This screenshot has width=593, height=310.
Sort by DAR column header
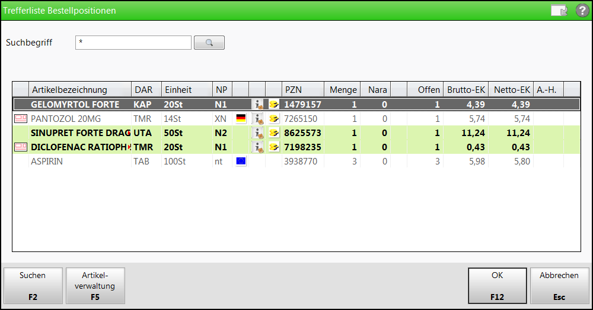(x=146, y=90)
